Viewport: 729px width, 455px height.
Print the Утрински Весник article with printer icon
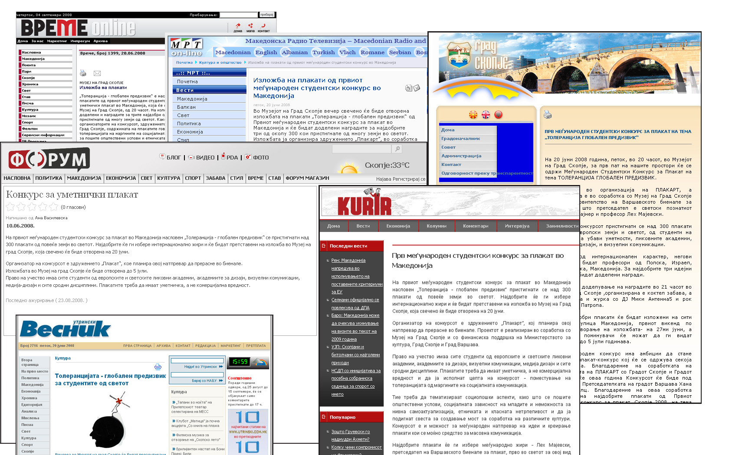pyautogui.click(x=158, y=367)
